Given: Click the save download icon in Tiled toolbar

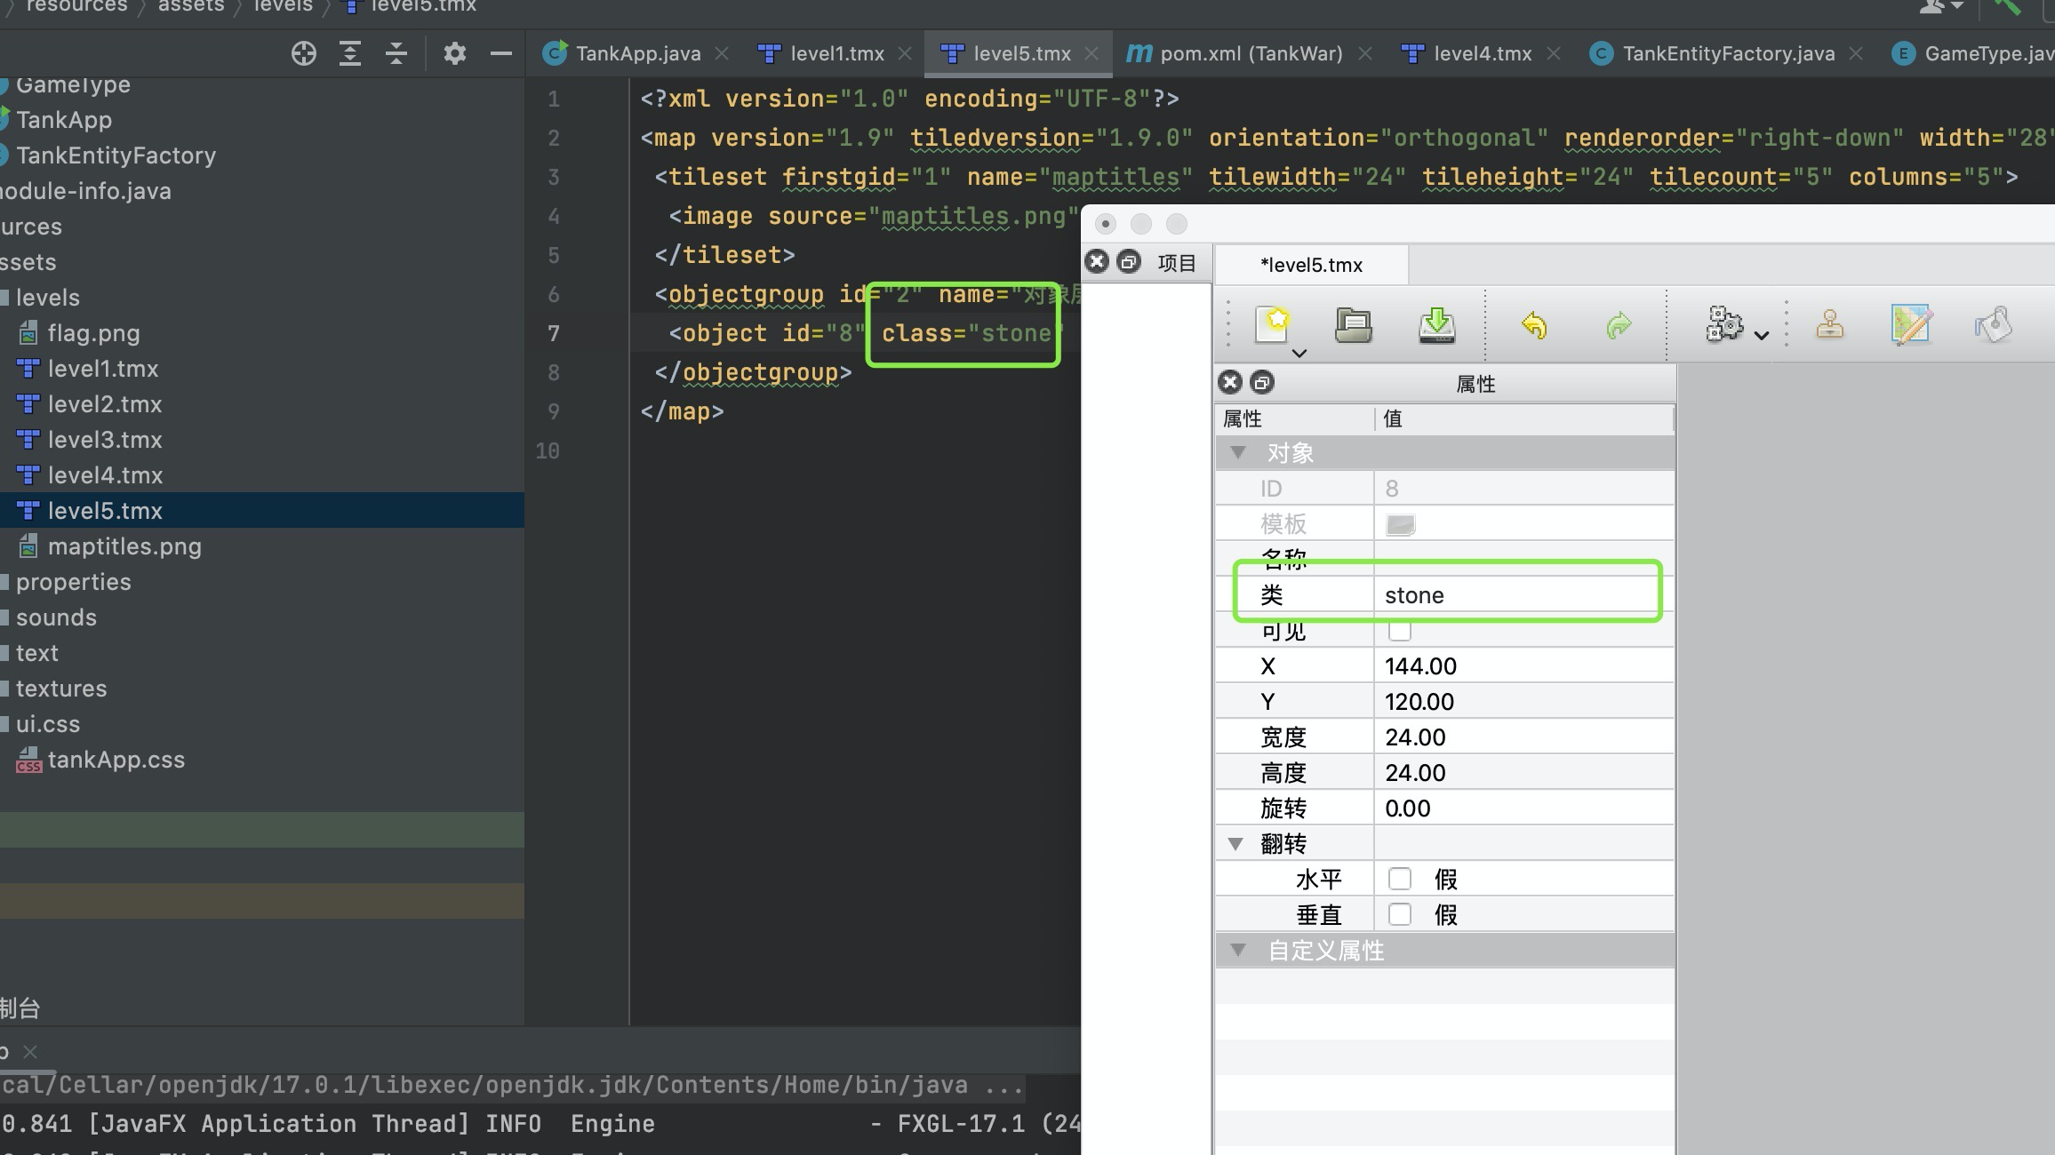Looking at the screenshot, I should [1436, 325].
